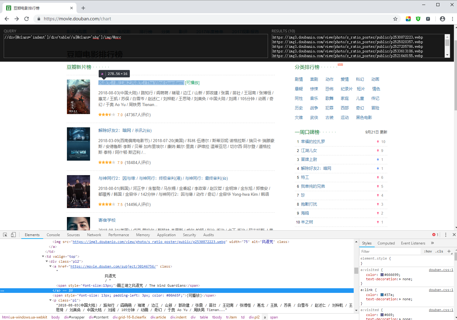
Task: Close the DevTools panel
Action: [454, 235]
